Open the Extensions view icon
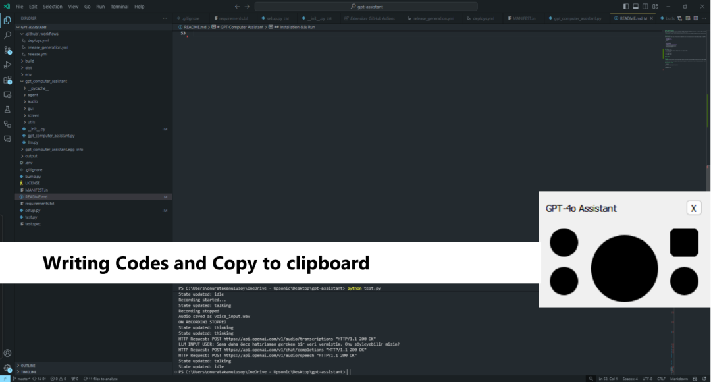The image size is (711, 382). pyautogui.click(x=7, y=80)
